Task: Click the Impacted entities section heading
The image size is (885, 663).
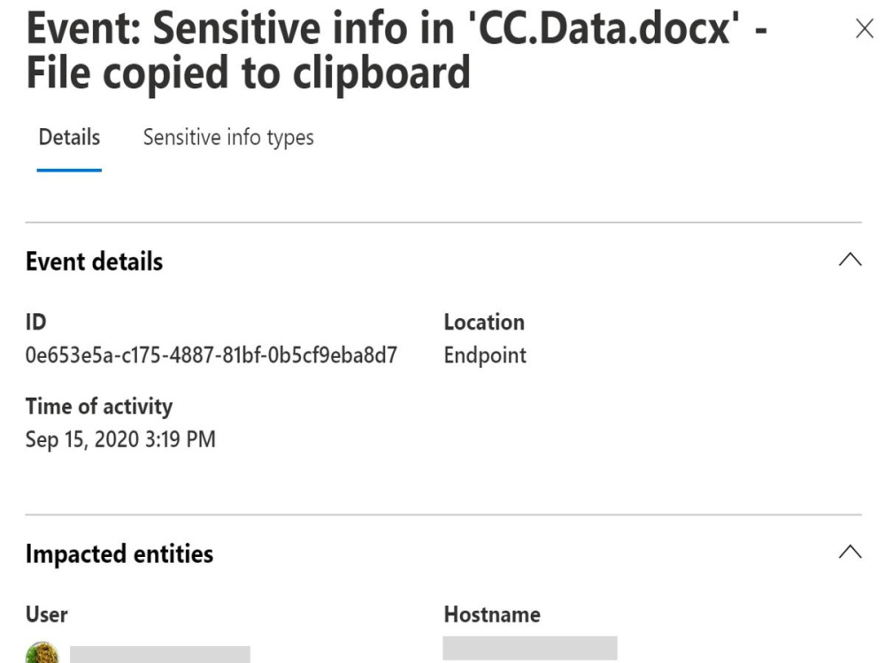Action: (x=119, y=553)
